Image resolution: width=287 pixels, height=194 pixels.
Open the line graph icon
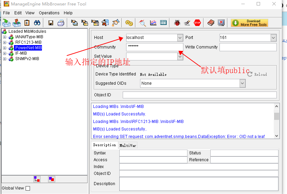click(x=153, y=23)
